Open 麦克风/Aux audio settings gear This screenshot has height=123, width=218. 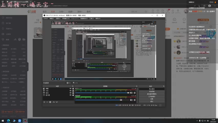135,93
